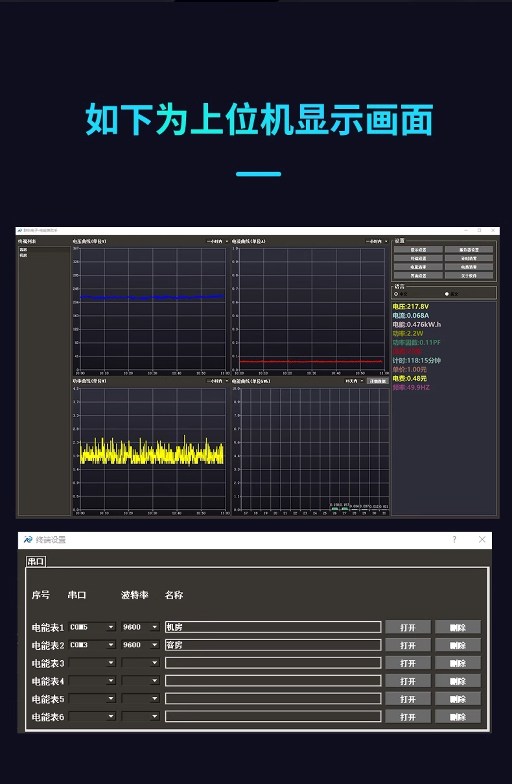Close the 终端设置 dialog

[x=482, y=540]
